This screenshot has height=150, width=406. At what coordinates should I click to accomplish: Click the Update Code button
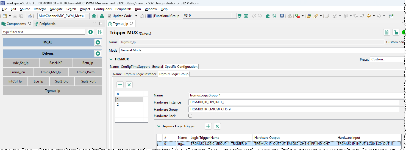click(x=120, y=16)
